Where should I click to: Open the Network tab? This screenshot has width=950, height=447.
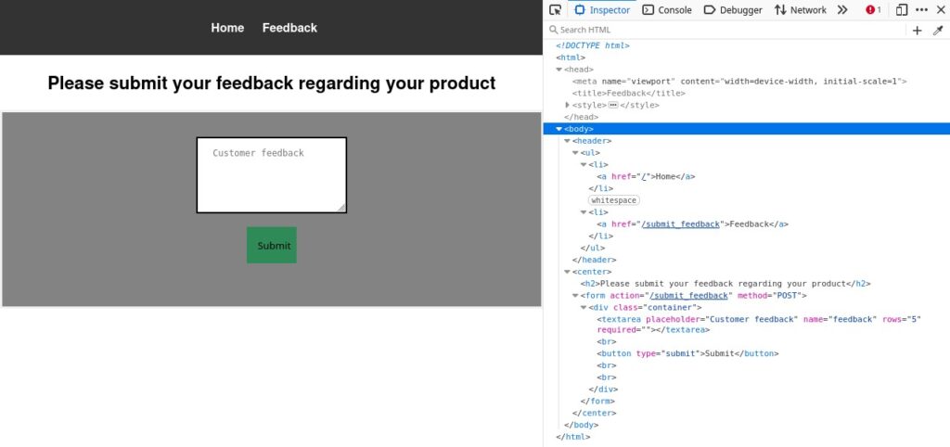801,9
